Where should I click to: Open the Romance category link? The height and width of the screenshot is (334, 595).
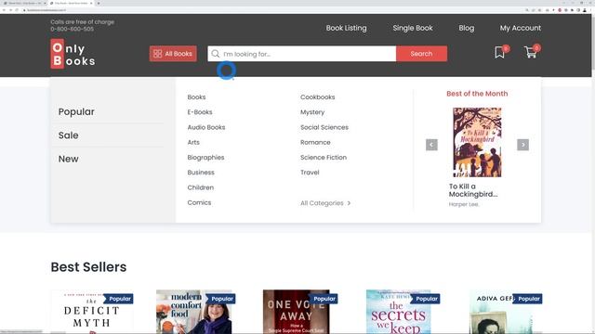coord(315,142)
